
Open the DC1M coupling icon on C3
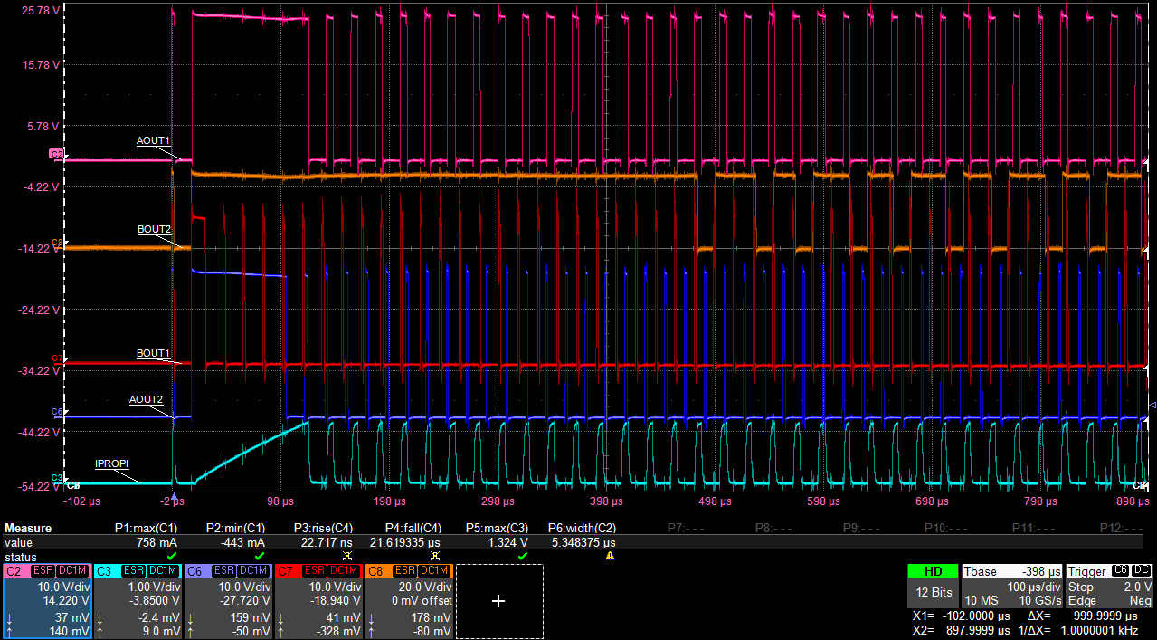coord(161,568)
